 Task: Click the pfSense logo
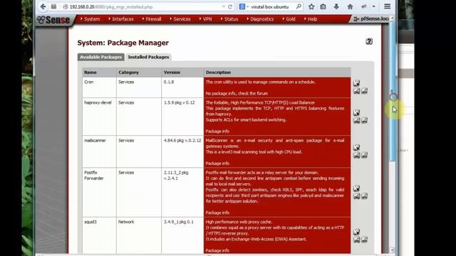coord(53,20)
